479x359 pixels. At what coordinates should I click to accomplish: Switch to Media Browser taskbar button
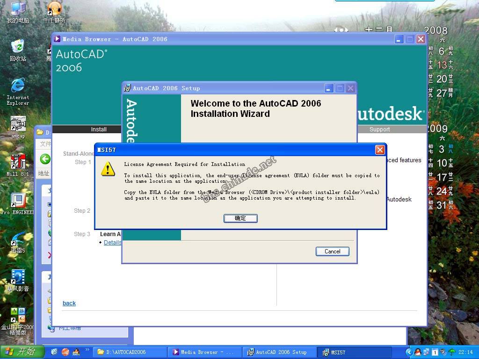(204, 352)
